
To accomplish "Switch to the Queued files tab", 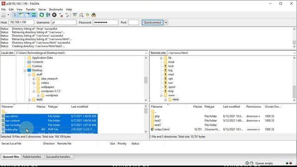I will (11, 157).
